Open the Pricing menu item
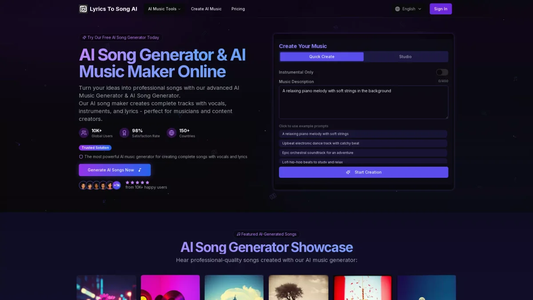This screenshot has height=300, width=533. pyautogui.click(x=238, y=9)
